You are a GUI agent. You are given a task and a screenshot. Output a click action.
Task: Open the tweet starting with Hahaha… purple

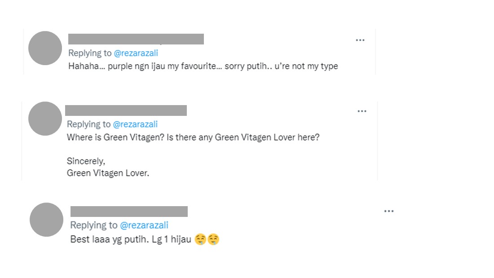click(x=203, y=66)
